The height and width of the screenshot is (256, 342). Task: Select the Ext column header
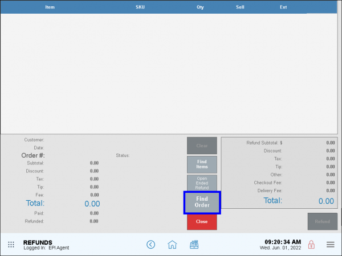tap(283, 7)
